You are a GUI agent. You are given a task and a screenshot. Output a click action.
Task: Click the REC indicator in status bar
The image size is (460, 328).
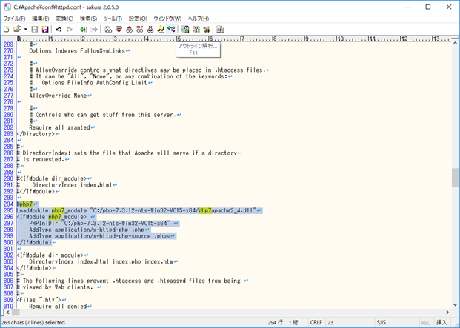[426, 322]
